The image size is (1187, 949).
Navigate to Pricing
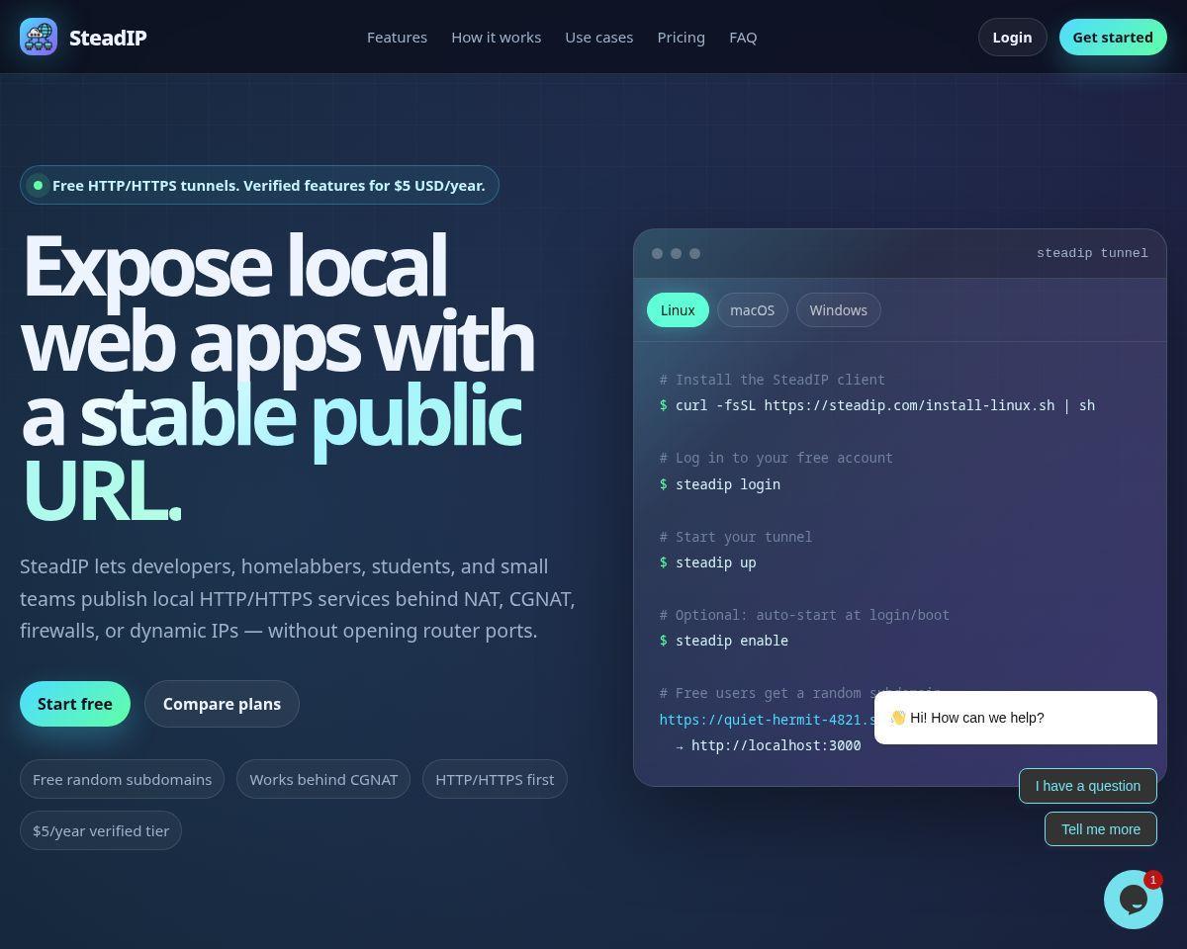tap(681, 38)
